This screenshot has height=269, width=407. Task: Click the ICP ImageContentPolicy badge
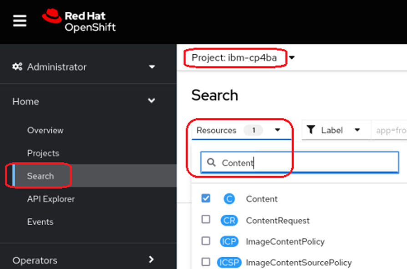(229, 242)
